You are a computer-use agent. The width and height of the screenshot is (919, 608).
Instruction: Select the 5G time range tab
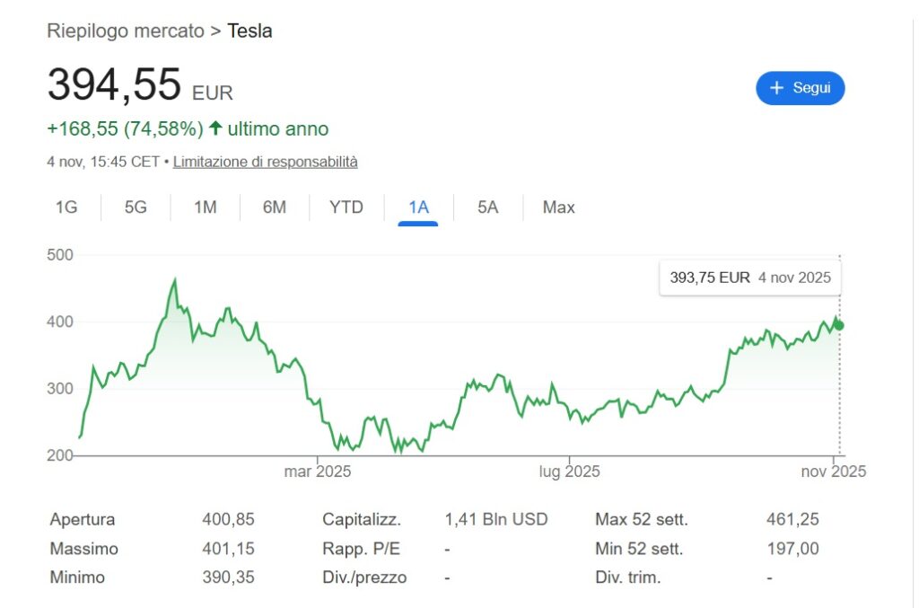click(136, 207)
